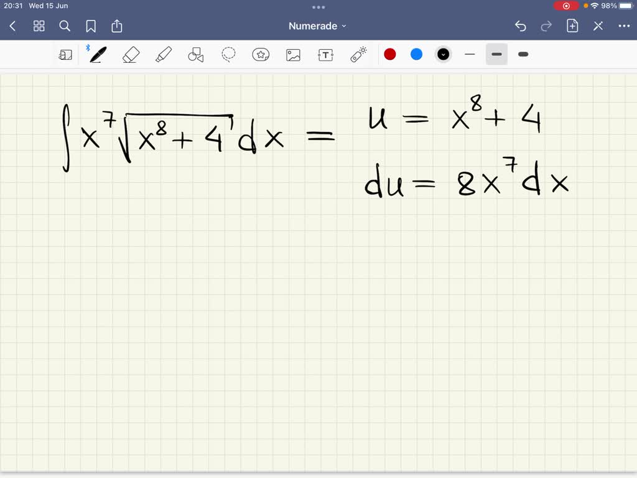Add a new page

(572, 26)
